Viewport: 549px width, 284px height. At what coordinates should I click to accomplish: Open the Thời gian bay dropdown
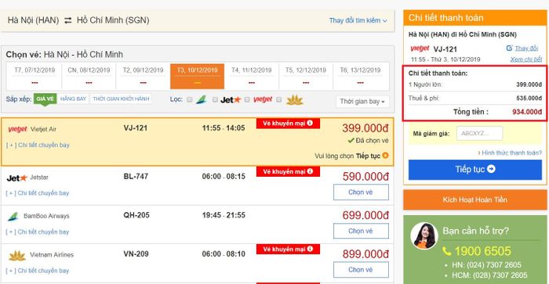pyautogui.click(x=362, y=102)
